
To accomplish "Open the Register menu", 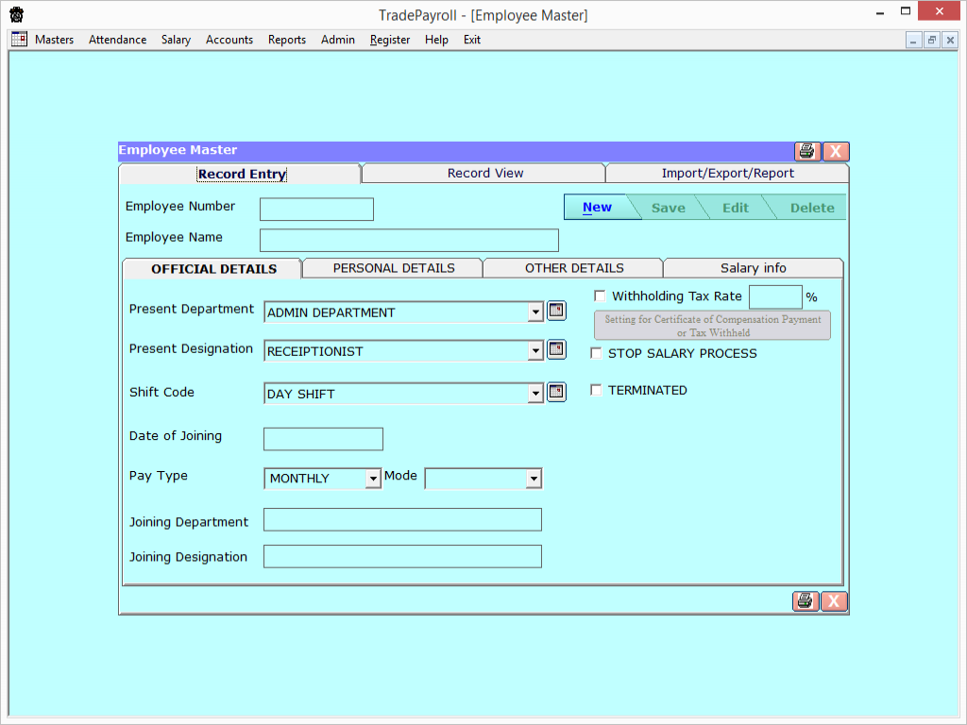I will click(390, 40).
